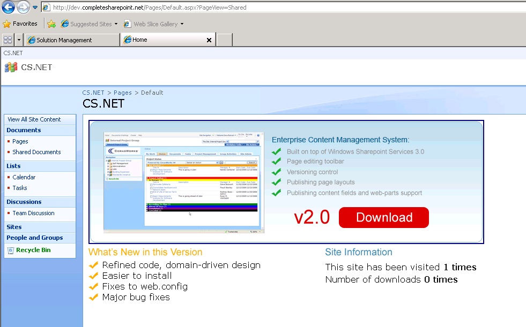This screenshot has height=327, width=526.
Task: Click "What's New in this Version" heading
Action: 146,252
